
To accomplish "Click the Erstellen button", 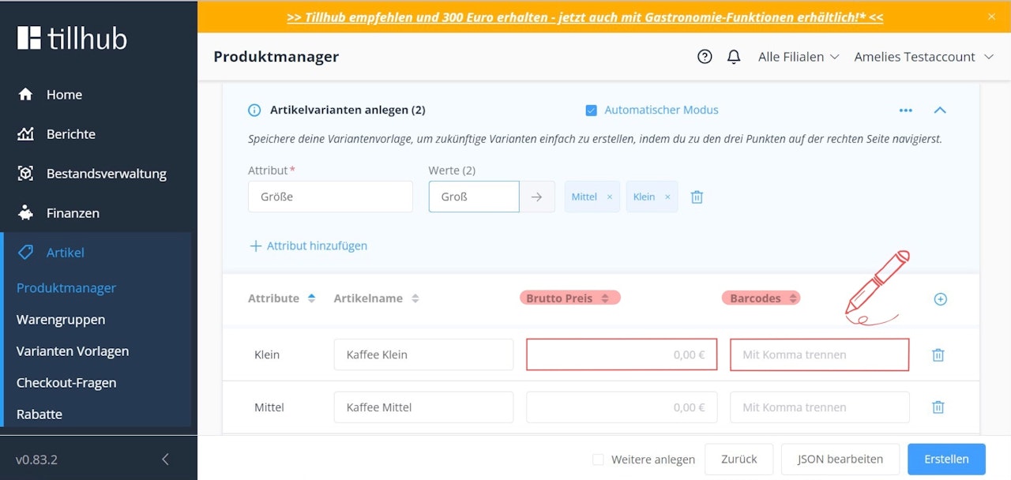I will point(945,459).
